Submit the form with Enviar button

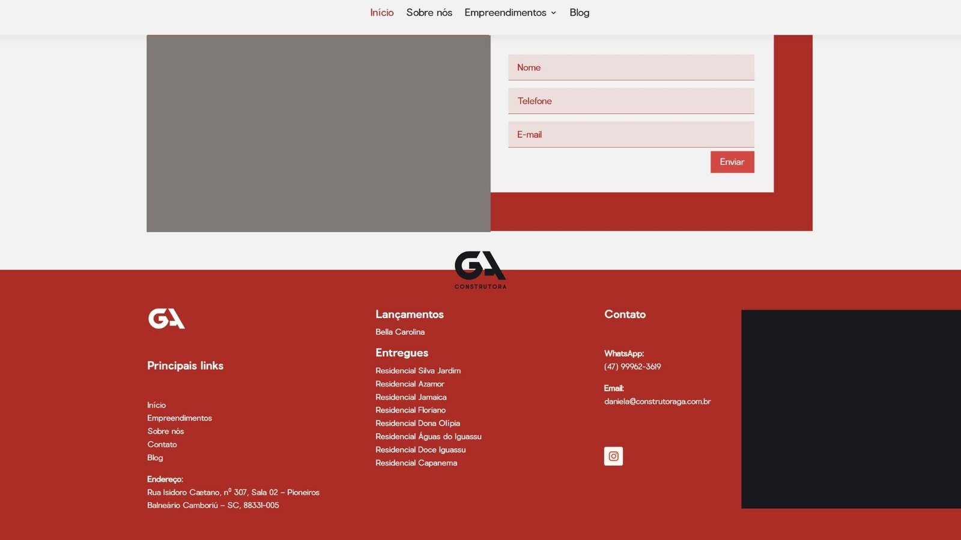click(x=732, y=162)
